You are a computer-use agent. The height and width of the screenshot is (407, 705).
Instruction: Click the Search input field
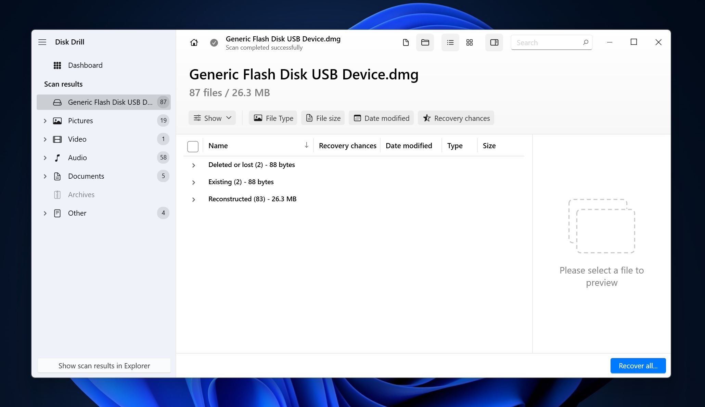click(x=551, y=42)
